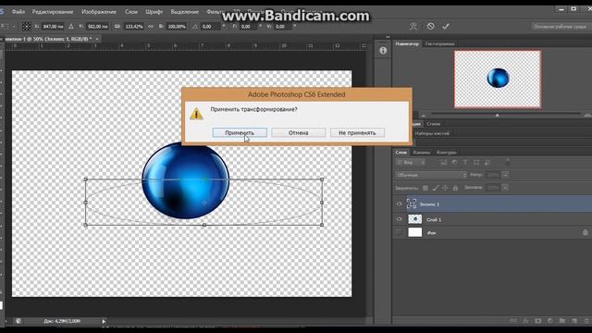Switch to the Контуры tab
This screenshot has width=592, height=333.
tap(447, 153)
